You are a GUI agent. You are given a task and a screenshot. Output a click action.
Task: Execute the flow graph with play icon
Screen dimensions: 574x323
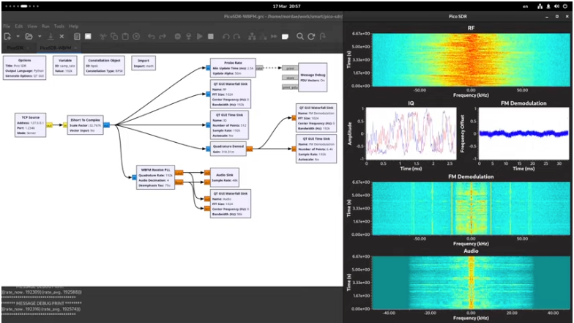click(x=199, y=37)
